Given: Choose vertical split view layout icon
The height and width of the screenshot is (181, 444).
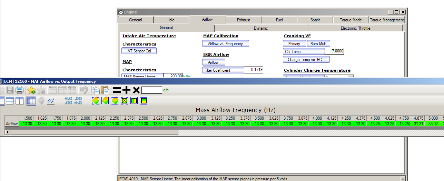Looking at the screenshot, I should coord(20,101).
